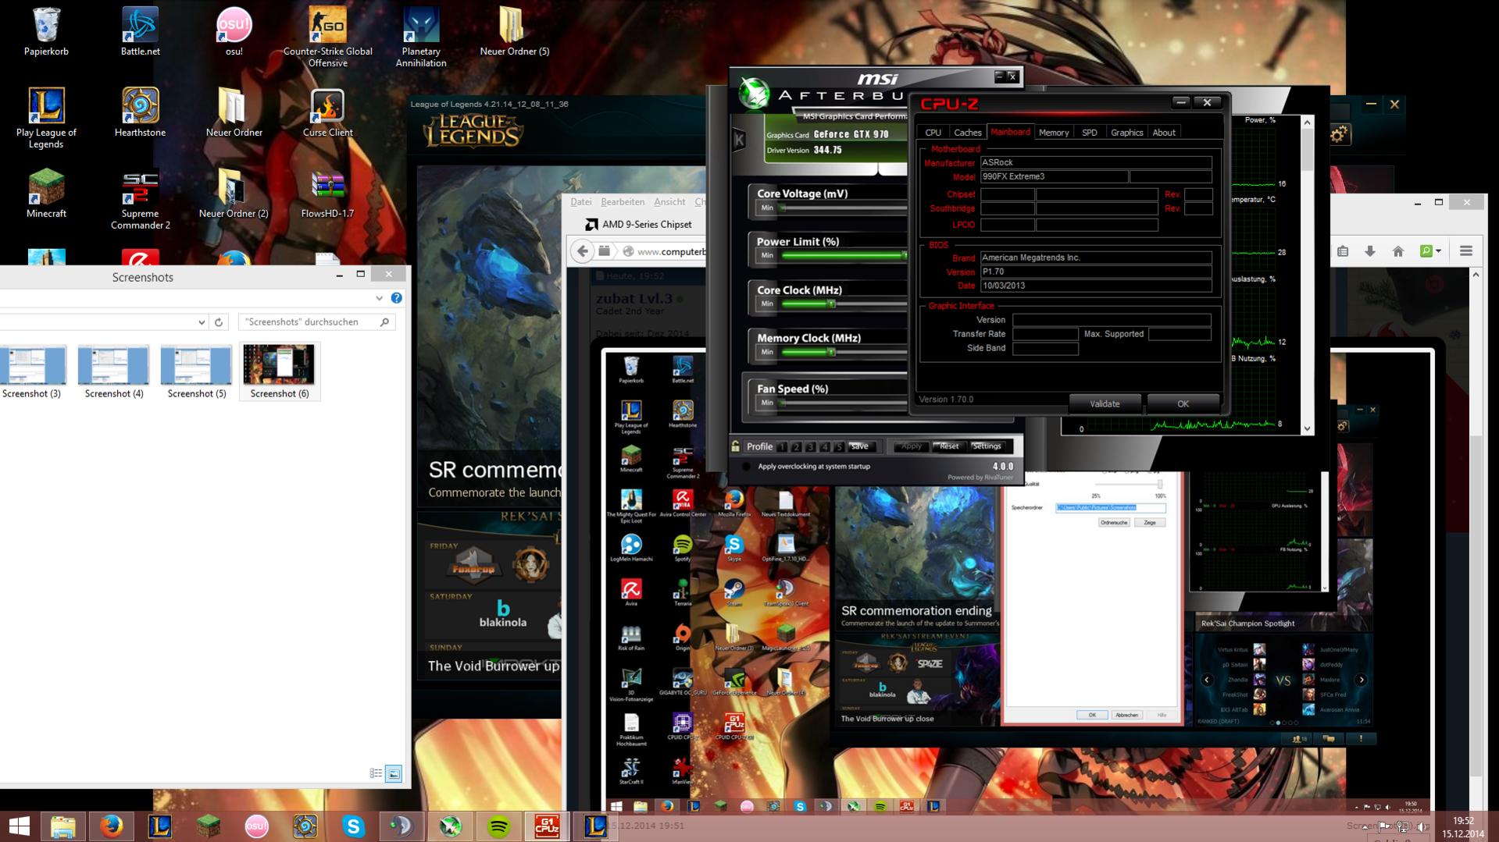The image size is (1499, 842).
Task: Select the FlowsHD-1.7 archive icon
Action: coord(327,194)
